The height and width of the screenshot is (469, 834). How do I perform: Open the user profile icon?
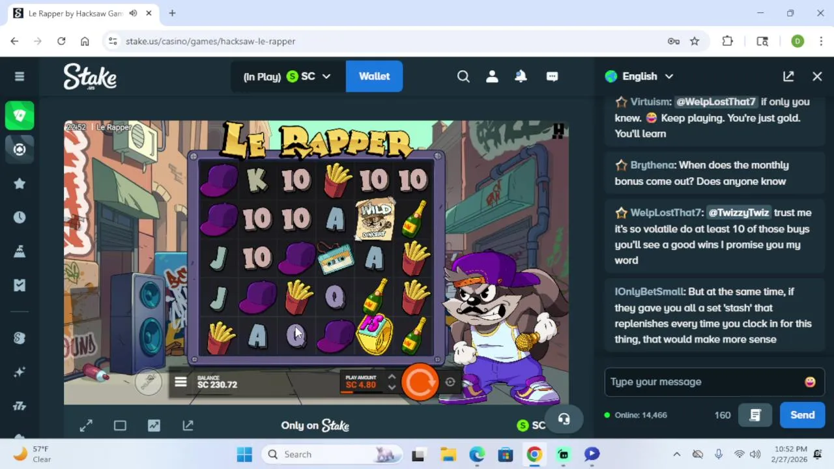[492, 76]
